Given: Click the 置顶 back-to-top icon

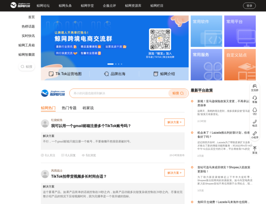Looking at the screenshot, I should (x=255, y=150).
